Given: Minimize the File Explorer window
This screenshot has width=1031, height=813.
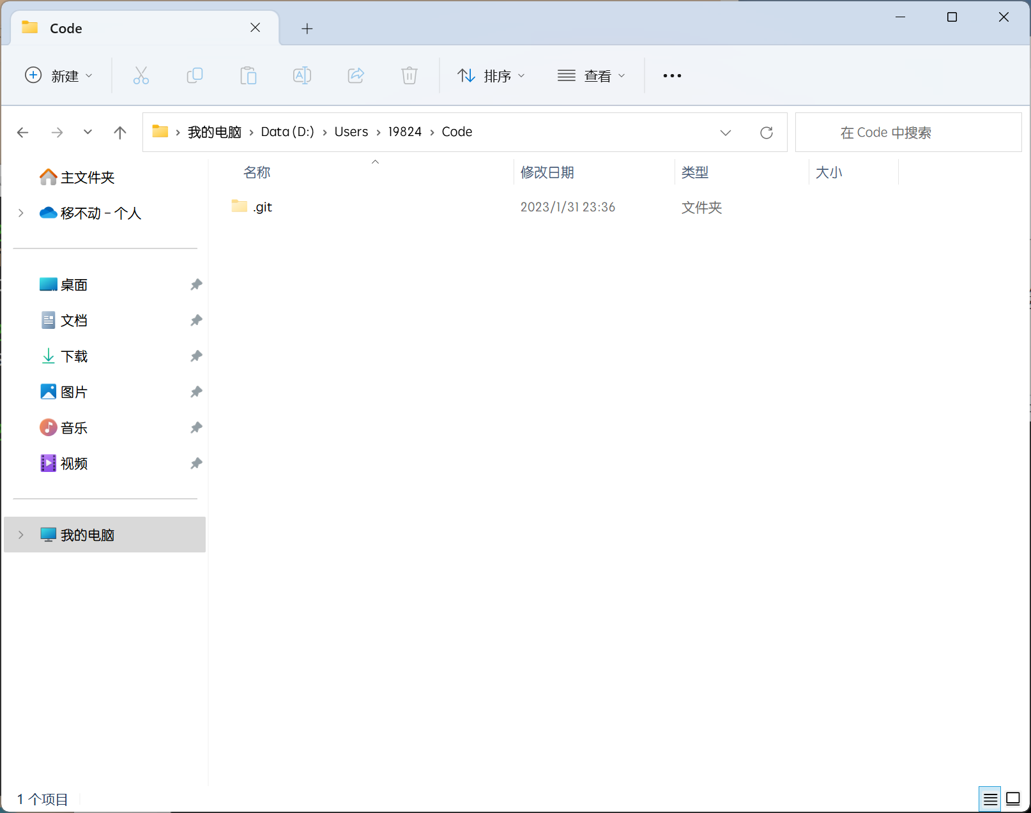Looking at the screenshot, I should (x=901, y=17).
